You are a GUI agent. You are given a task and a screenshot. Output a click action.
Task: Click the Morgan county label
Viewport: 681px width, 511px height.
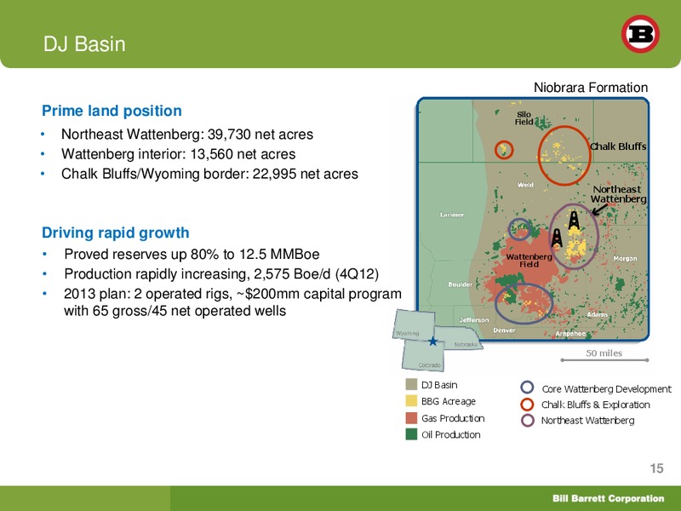coord(625,259)
